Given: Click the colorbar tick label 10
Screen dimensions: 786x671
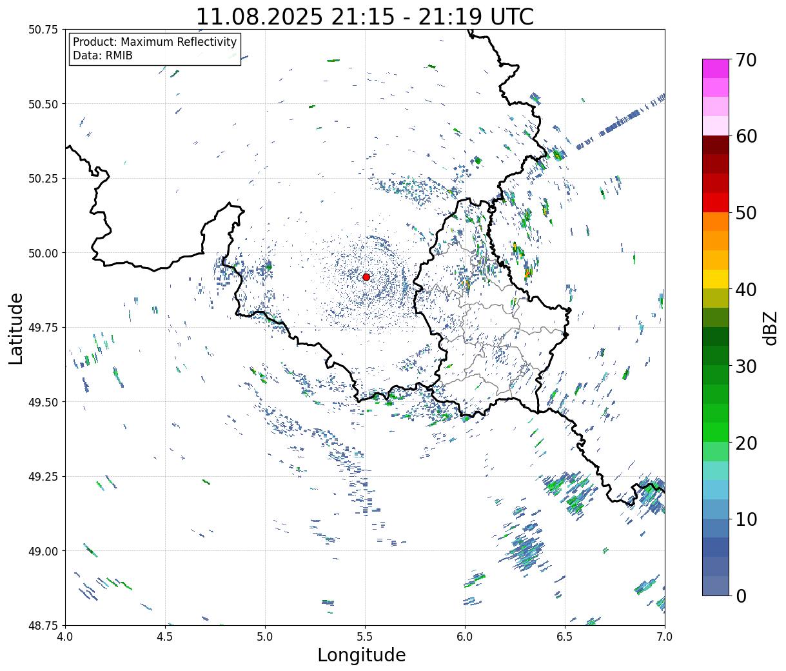Looking at the screenshot, I should pos(745,519).
